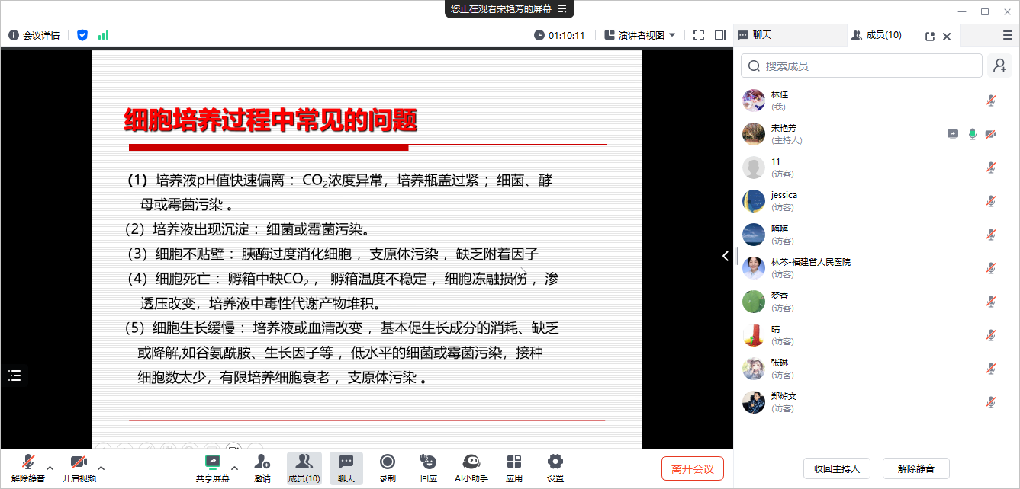This screenshot has width=1020, height=489.
Task: Open the 应用 apps icon
Action: coord(513,462)
